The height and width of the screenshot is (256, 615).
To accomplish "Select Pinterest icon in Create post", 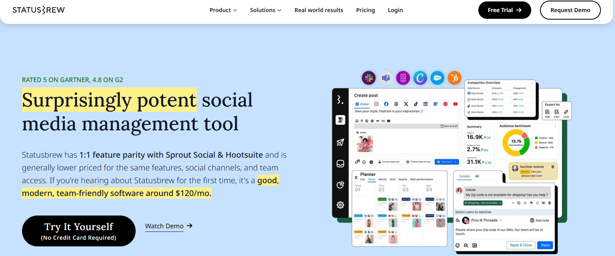I will pyautogui.click(x=445, y=104).
